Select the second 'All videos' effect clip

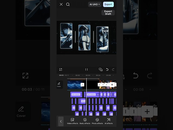point(92,95)
